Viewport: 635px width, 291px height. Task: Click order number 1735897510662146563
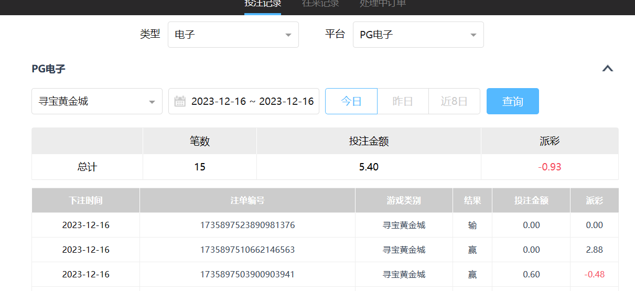click(x=247, y=250)
